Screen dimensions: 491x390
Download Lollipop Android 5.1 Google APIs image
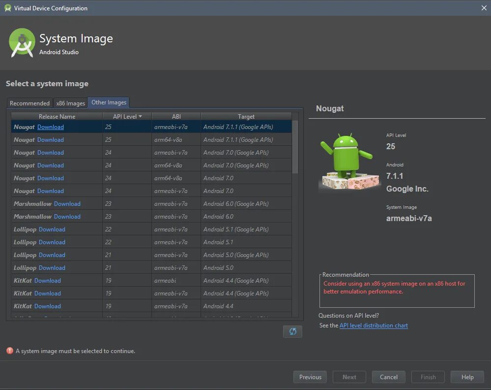[x=52, y=229]
